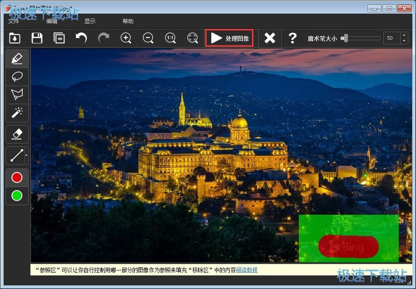
Task: Undo the last action
Action: point(81,39)
